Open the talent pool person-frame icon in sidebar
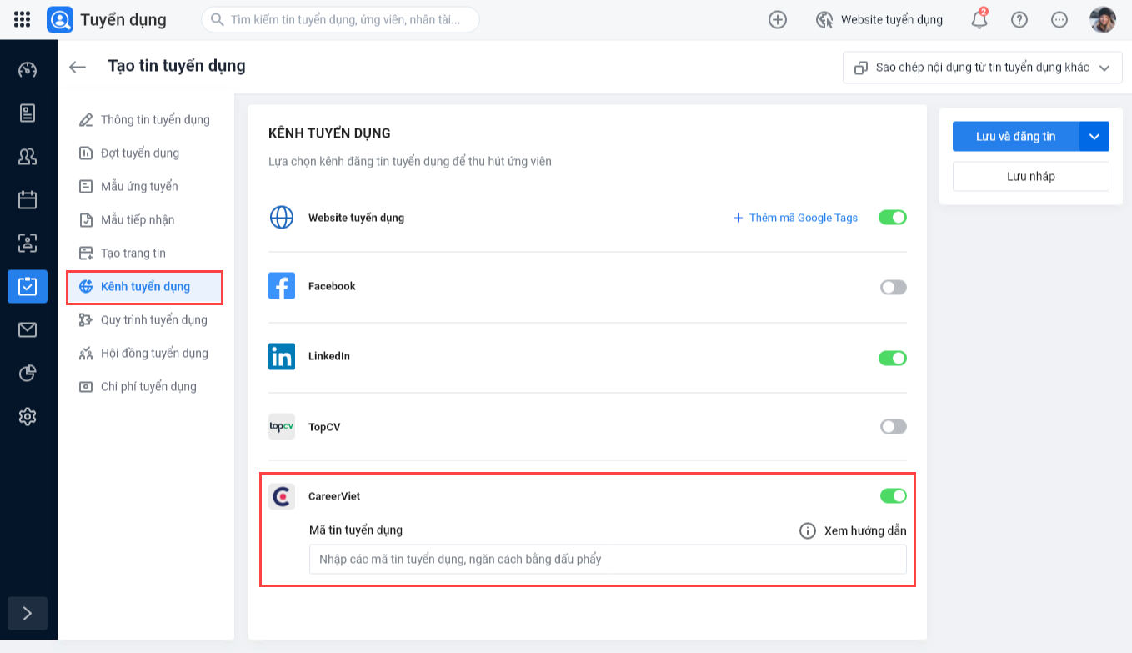 [x=28, y=243]
